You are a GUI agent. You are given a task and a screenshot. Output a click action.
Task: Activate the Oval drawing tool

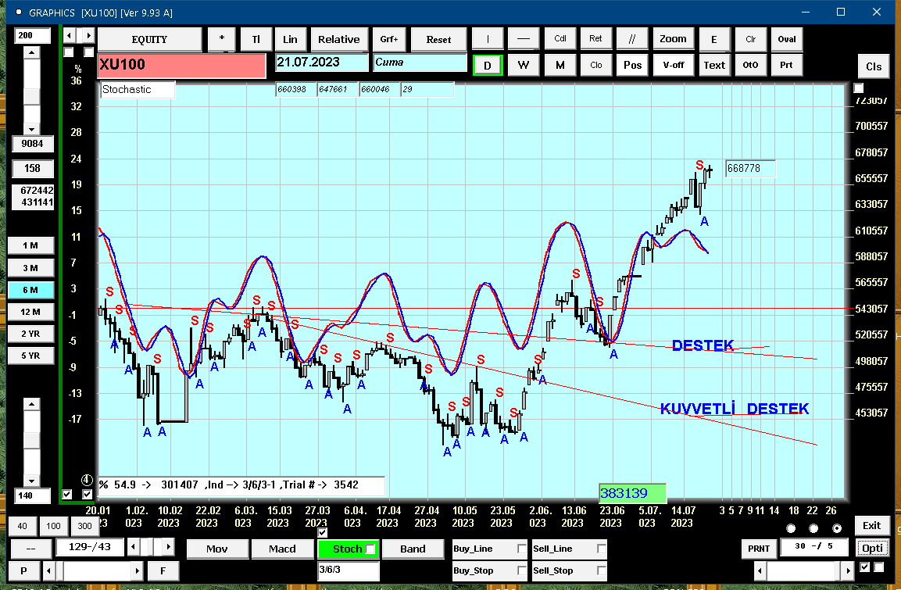tap(787, 39)
